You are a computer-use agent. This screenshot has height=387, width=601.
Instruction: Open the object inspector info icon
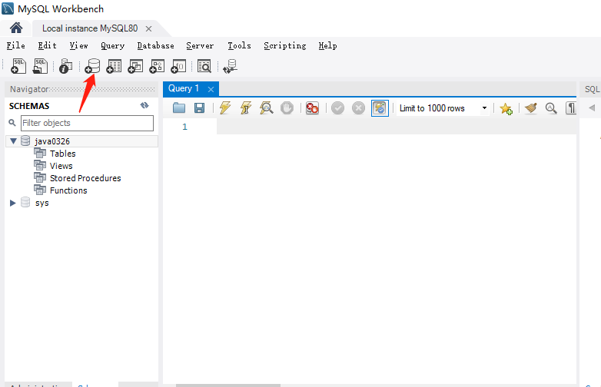pyautogui.click(x=65, y=66)
